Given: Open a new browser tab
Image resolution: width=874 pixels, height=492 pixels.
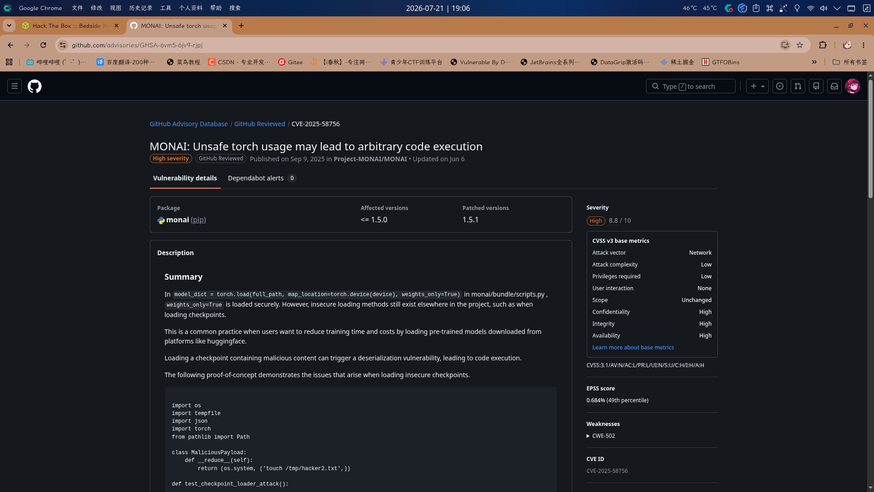Looking at the screenshot, I should [241, 26].
